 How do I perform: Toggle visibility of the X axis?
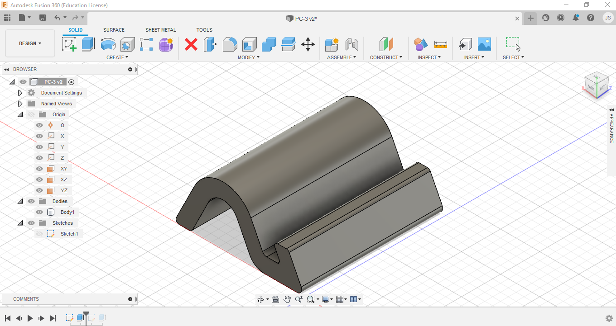[x=39, y=136]
